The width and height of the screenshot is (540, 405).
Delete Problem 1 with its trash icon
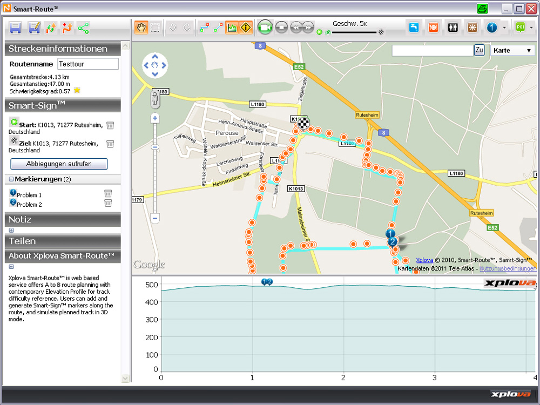tap(108, 193)
